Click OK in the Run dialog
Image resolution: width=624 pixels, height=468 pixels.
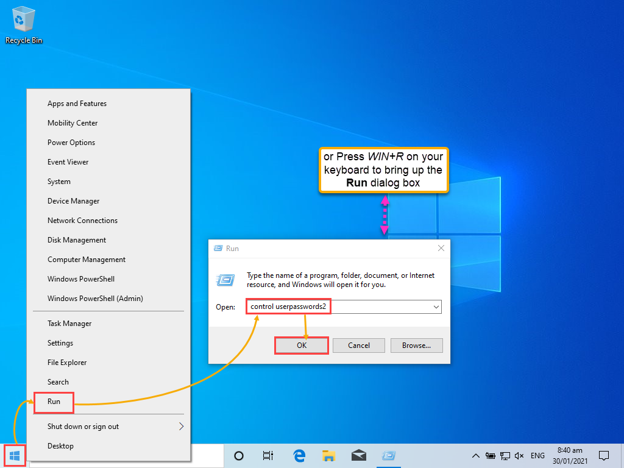click(302, 346)
